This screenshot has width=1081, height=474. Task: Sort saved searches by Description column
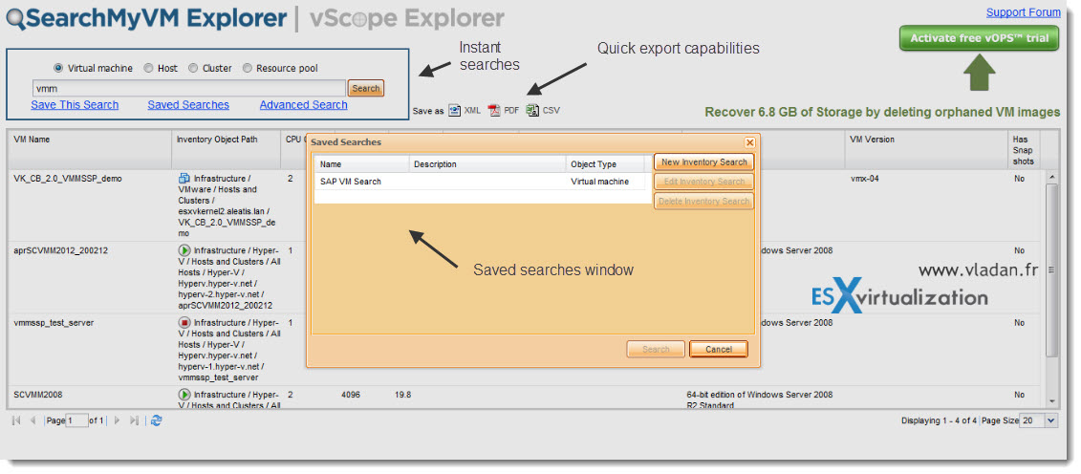(x=488, y=164)
